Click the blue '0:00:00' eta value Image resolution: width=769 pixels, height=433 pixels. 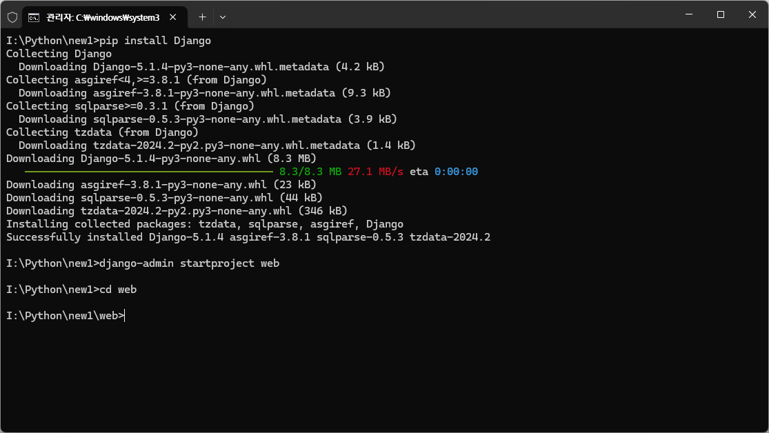[456, 172]
